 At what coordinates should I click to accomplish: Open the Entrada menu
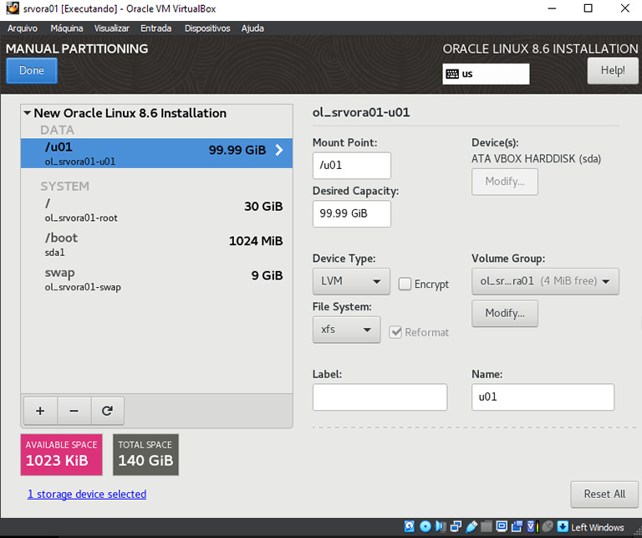click(x=156, y=28)
